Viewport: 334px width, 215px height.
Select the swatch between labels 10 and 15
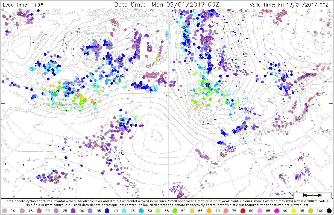tap(22, 211)
